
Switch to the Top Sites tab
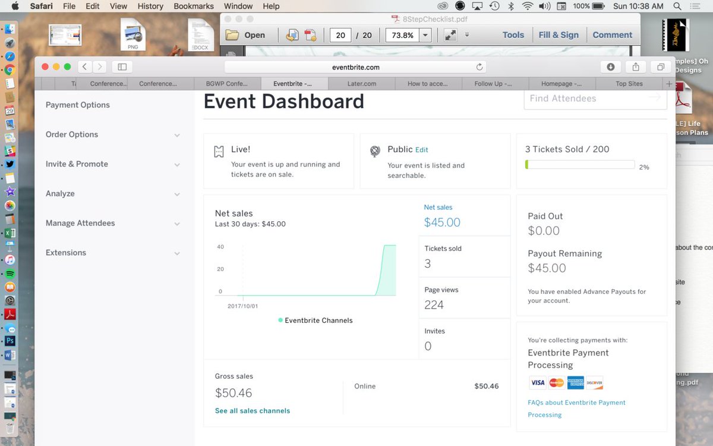(629, 84)
